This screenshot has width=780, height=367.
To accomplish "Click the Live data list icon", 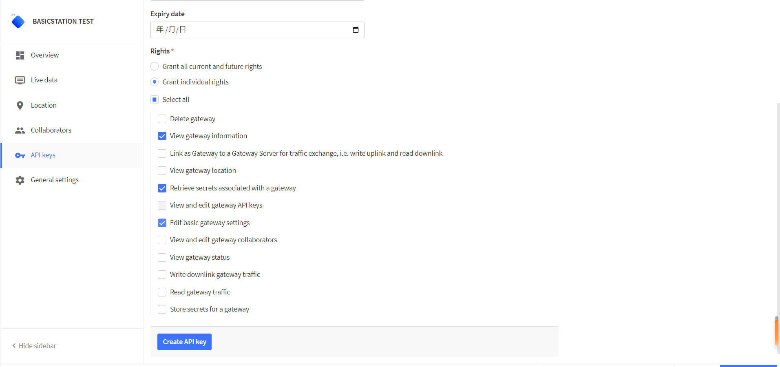I will [x=20, y=80].
